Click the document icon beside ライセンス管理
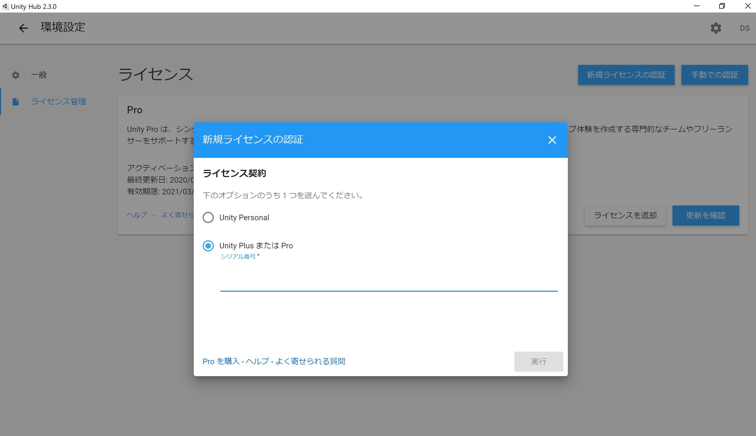Screen dimensions: 756x436 pyautogui.click(x=16, y=102)
